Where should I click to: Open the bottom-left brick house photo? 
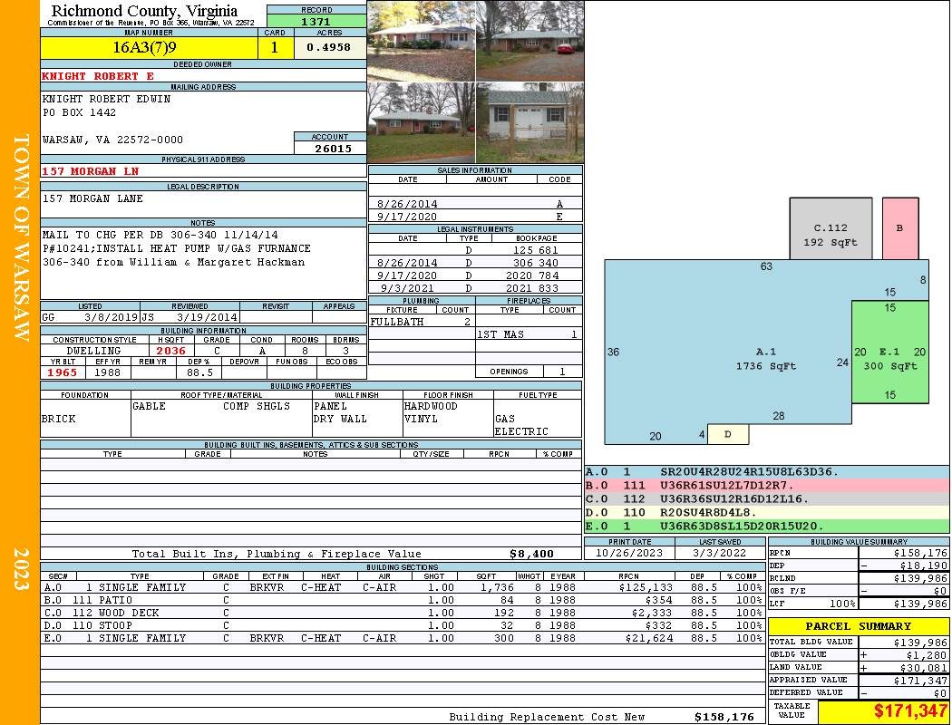[422, 122]
